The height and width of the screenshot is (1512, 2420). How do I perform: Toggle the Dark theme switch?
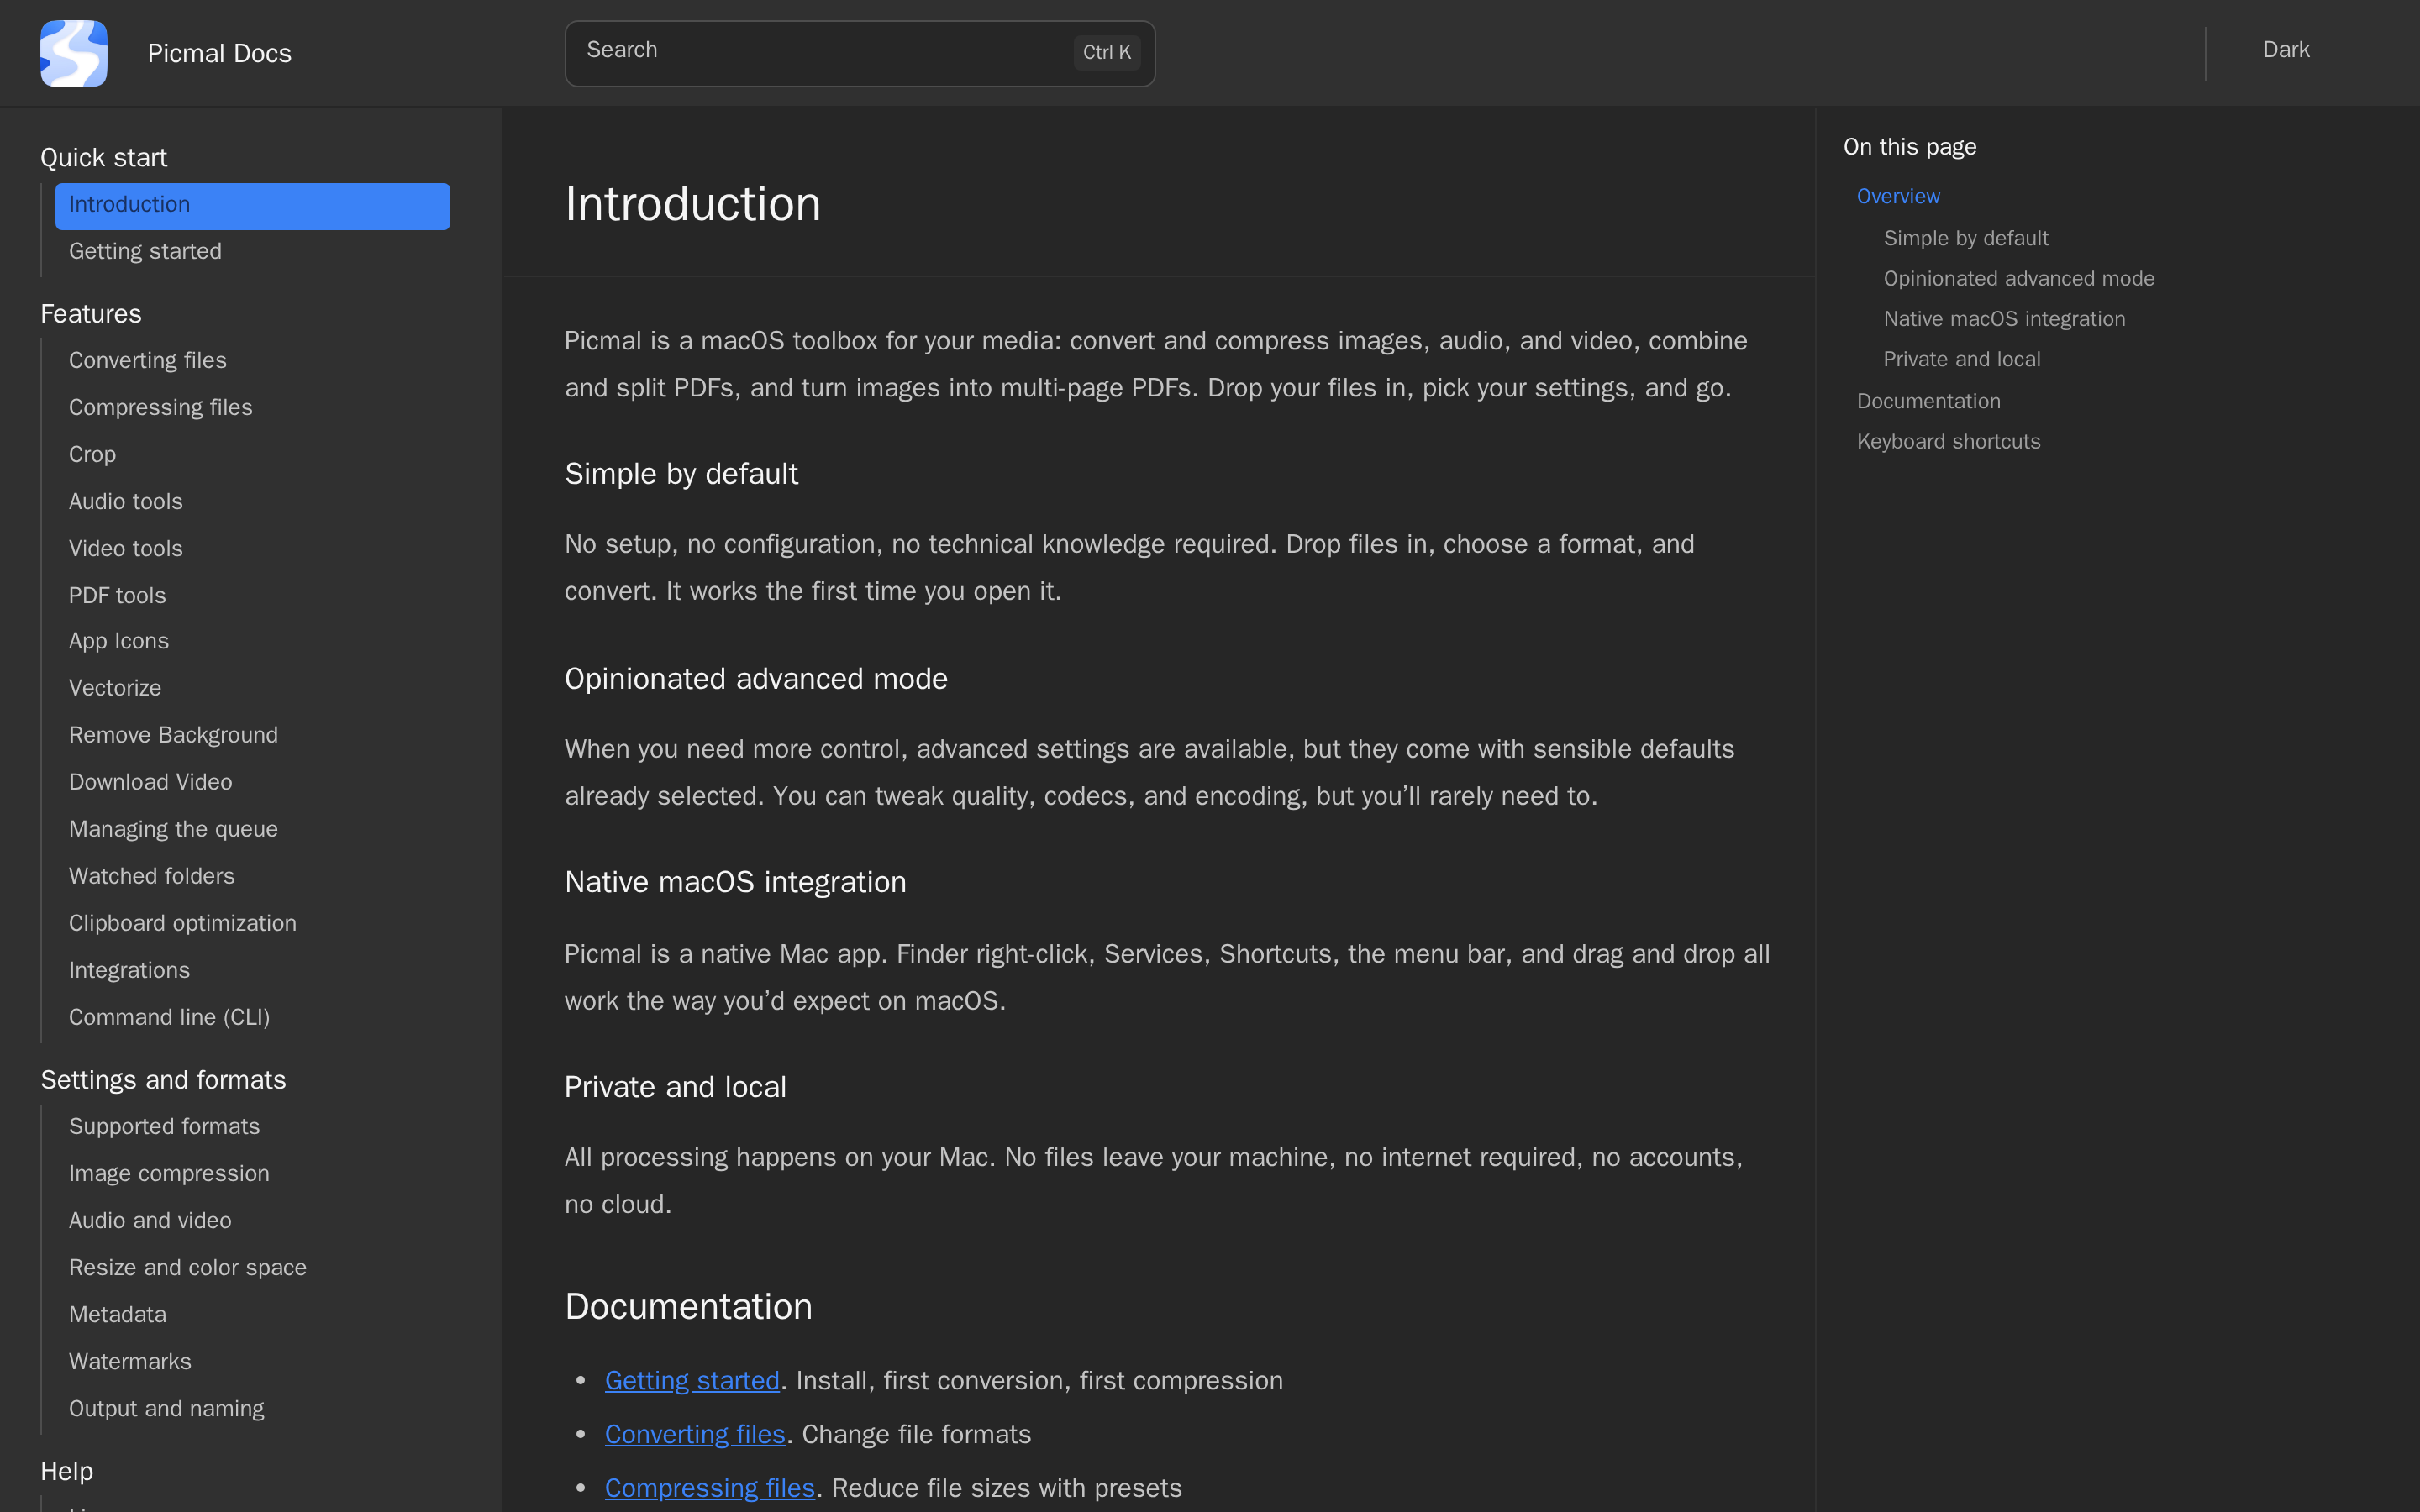click(2286, 50)
